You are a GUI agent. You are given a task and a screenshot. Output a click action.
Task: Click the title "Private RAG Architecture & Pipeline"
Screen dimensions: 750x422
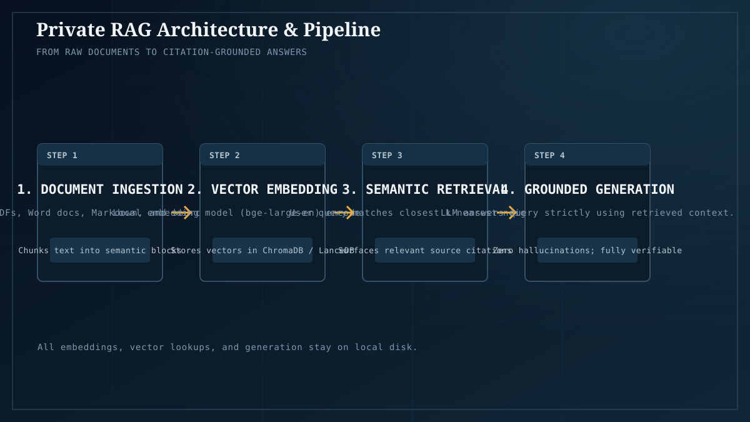pos(208,29)
